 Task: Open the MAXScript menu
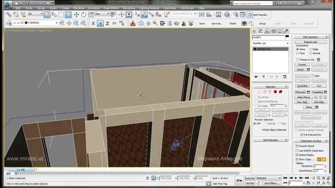click(x=187, y=8)
